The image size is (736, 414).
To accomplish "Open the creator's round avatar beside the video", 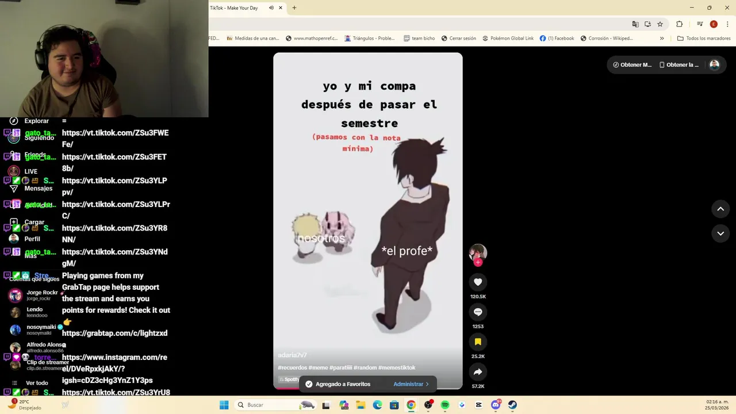I will (478, 252).
